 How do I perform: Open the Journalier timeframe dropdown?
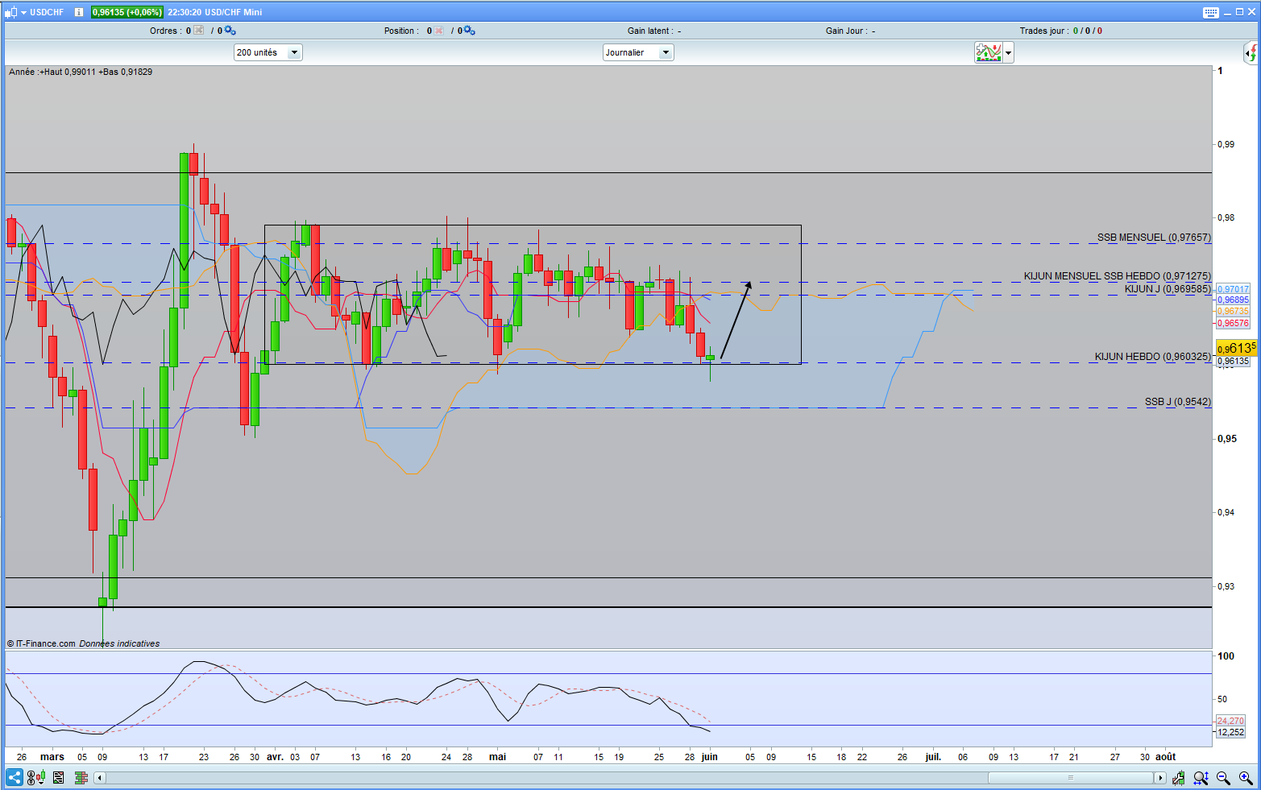(638, 52)
